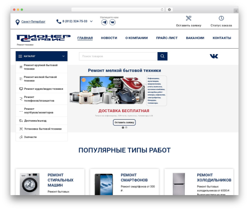Click the wrench tools icon above Оставить заявку
This screenshot has height=210, width=249.
tap(189, 18)
